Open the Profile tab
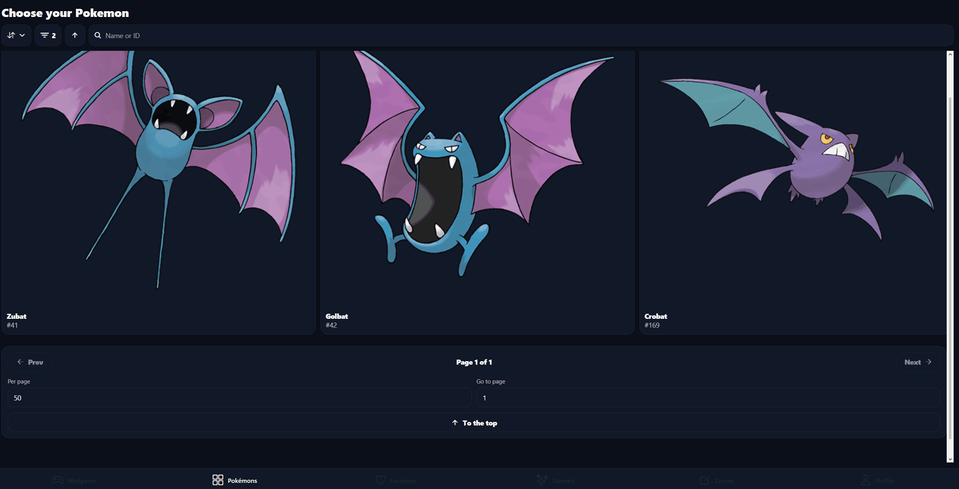 point(877,480)
